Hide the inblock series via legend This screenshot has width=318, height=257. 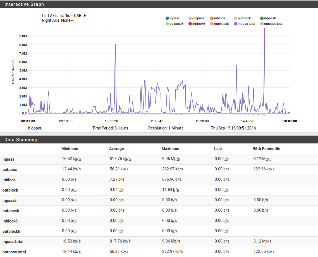(x=212, y=18)
